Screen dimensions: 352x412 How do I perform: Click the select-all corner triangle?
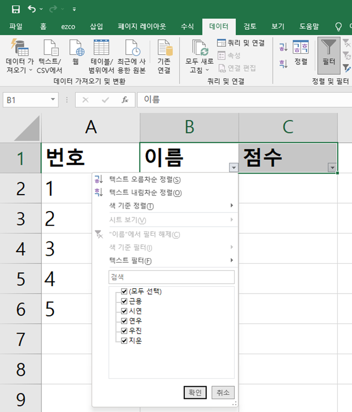pyautogui.click(x=27, y=128)
